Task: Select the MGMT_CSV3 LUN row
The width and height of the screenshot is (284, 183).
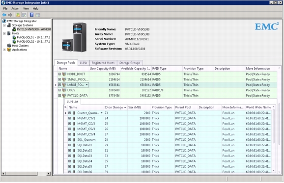Action: click(x=168, y=129)
